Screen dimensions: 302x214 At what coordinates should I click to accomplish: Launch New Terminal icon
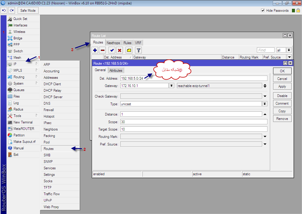tap(10, 122)
